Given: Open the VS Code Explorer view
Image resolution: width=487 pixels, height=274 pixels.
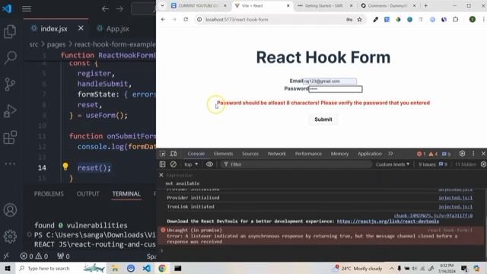Looking at the screenshot, I should (10, 31).
